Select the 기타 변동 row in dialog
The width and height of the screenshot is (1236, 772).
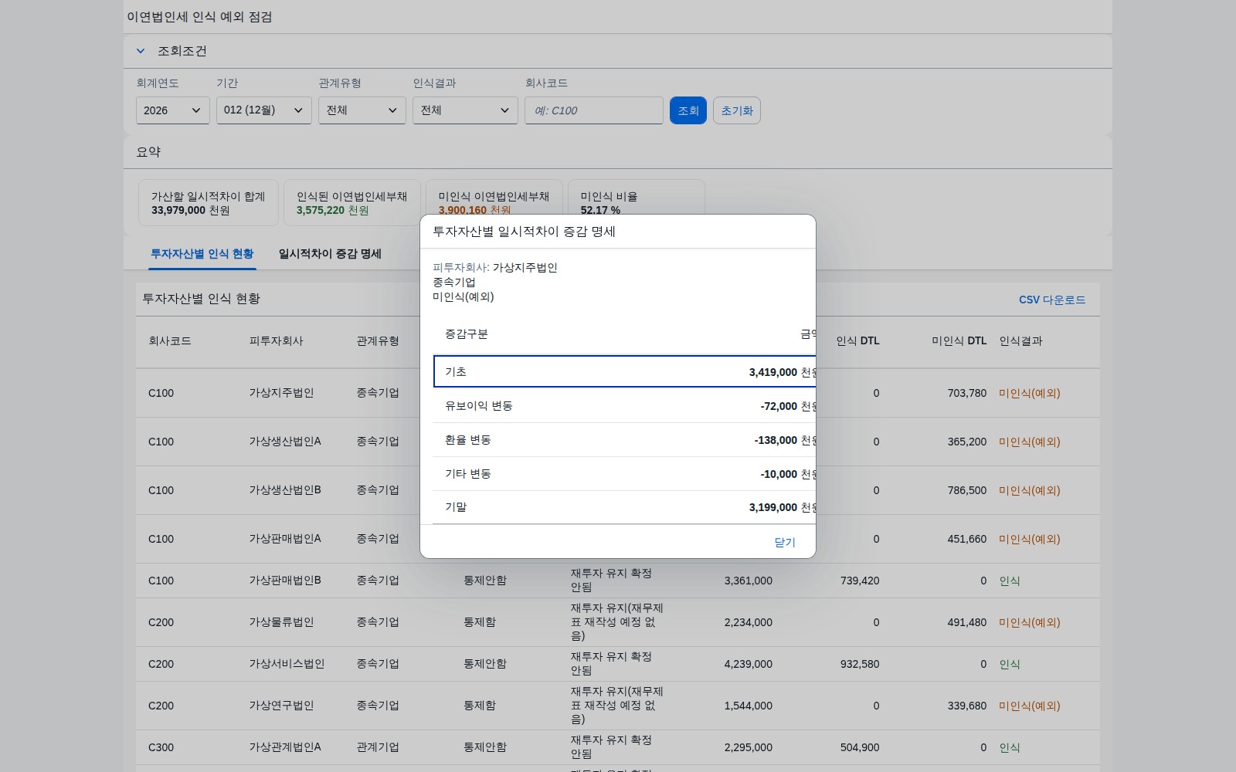[624, 474]
